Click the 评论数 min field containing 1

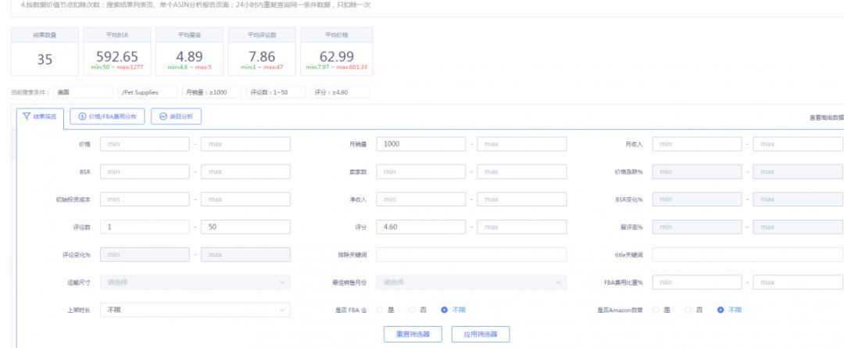[145, 227]
